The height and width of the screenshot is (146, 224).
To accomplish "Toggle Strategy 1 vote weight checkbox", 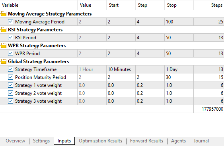I will coord(10,85).
